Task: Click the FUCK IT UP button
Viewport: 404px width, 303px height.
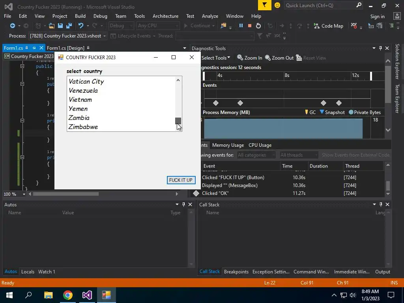Action: click(181, 180)
